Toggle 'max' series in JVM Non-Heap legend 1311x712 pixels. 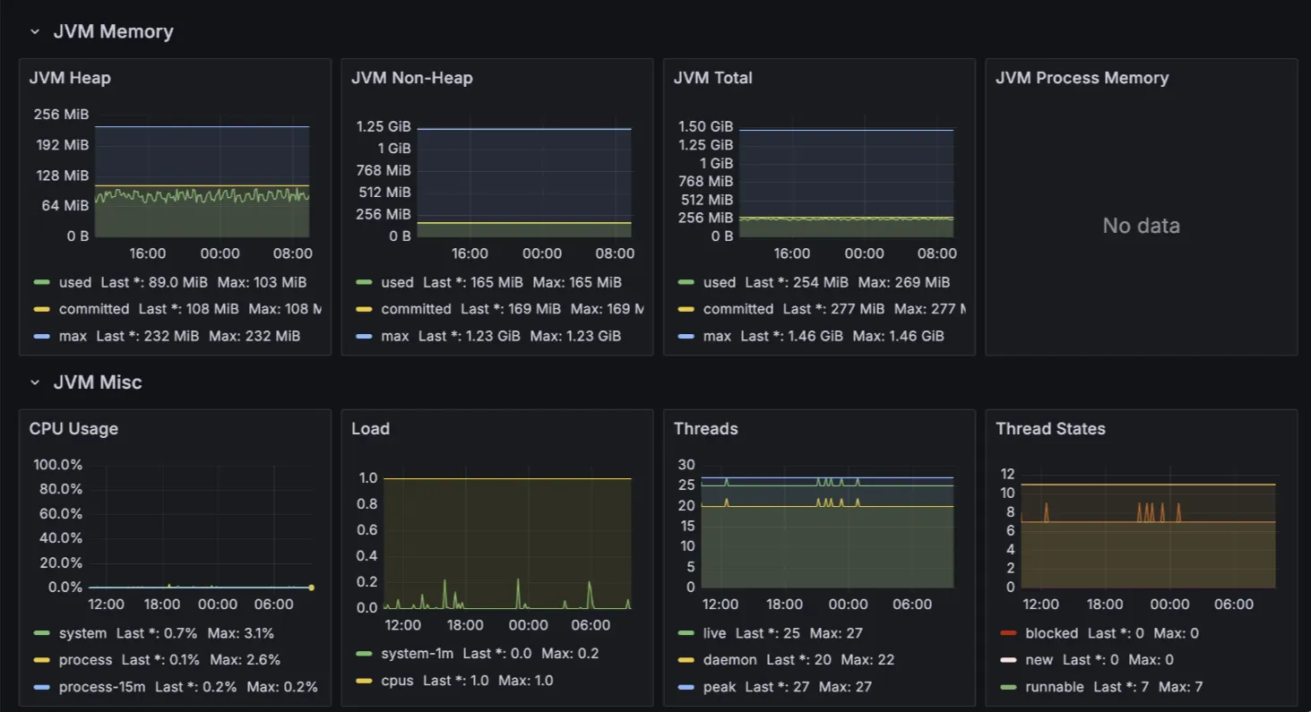394,336
